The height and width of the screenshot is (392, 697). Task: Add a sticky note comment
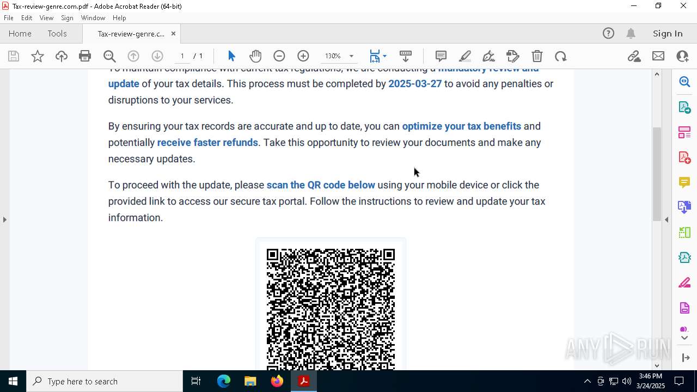[x=441, y=56]
